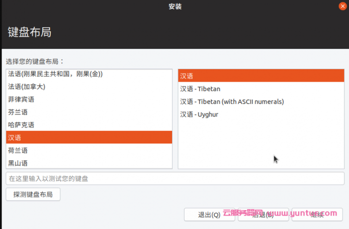Select 法语(刚果民主共和国，刚果(金)) in the layout list
This screenshot has width=349, height=229.
pos(55,74)
